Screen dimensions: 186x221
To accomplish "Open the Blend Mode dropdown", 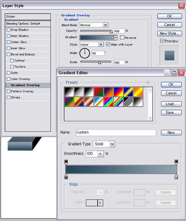I will [x=105, y=25].
